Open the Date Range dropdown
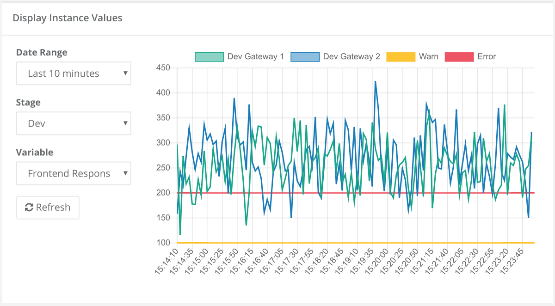Viewport: 555px width, 306px height. click(x=74, y=73)
